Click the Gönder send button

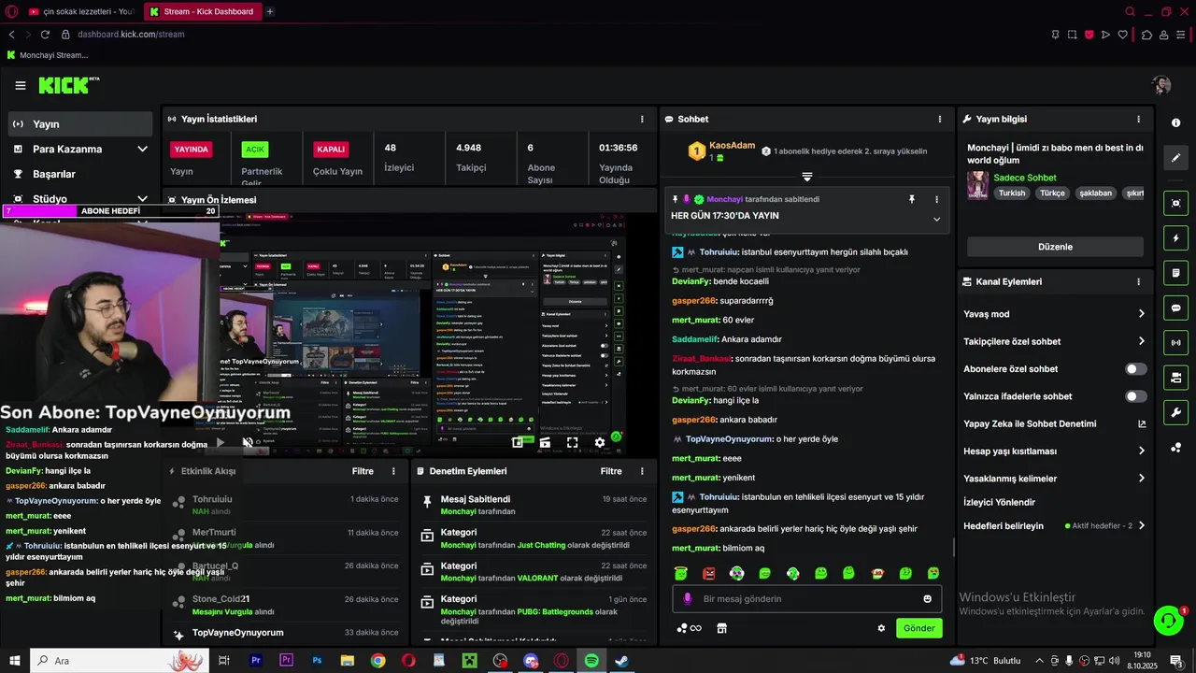[918, 628]
